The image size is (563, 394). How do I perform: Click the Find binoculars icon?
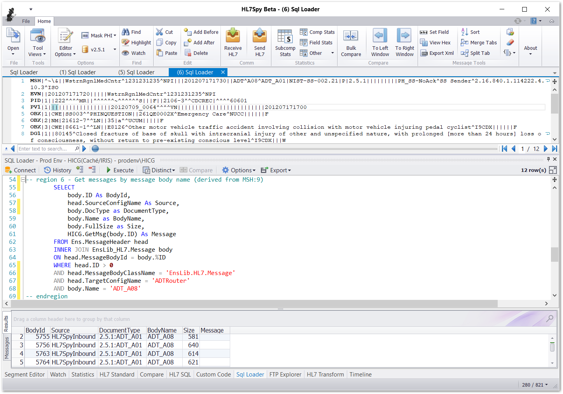126,32
